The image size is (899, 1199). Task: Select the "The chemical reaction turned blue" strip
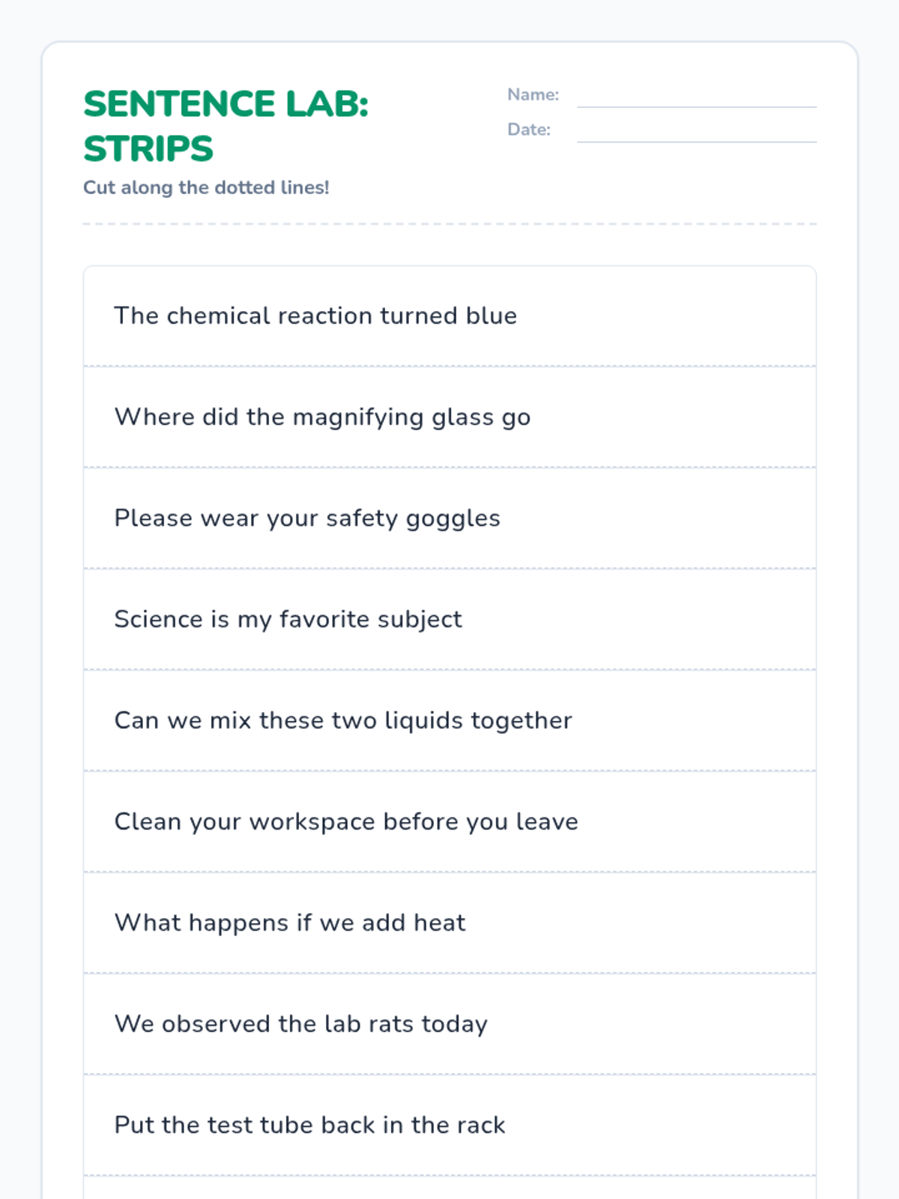[x=449, y=316]
